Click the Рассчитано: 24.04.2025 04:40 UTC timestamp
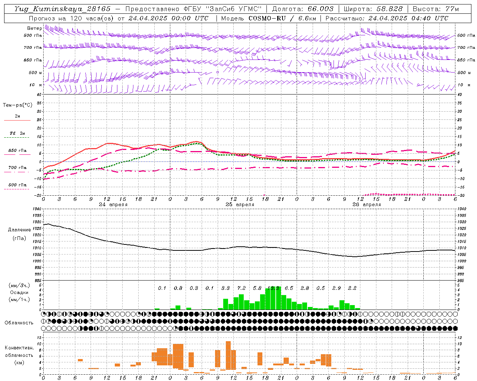This screenshot has width=477, height=381. (x=387, y=18)
